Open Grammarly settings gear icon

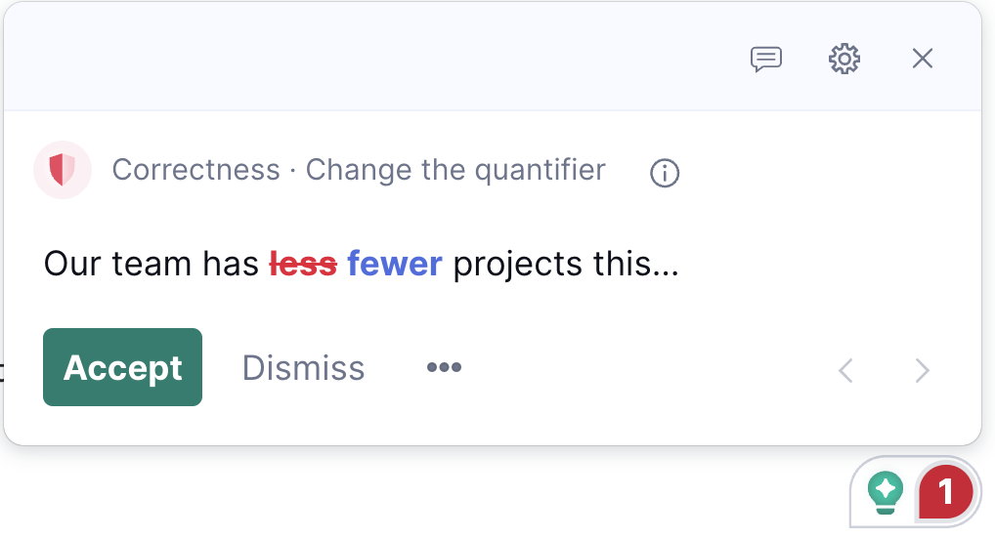(x=844, y=59)
